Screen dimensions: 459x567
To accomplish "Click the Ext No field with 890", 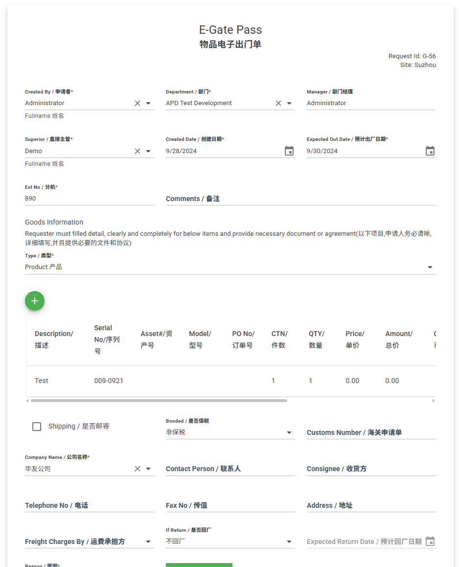I will tap(89, 199).
